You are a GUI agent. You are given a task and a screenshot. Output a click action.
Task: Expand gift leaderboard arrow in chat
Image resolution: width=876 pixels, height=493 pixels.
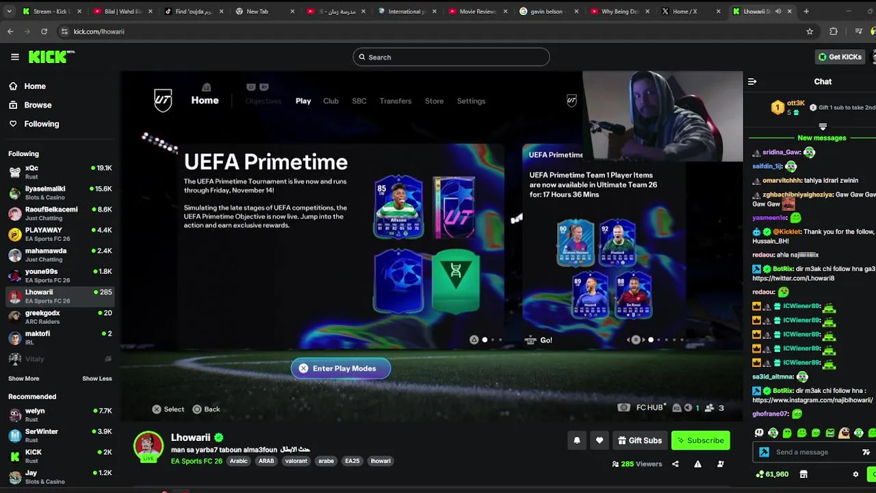tap(823, 127)
